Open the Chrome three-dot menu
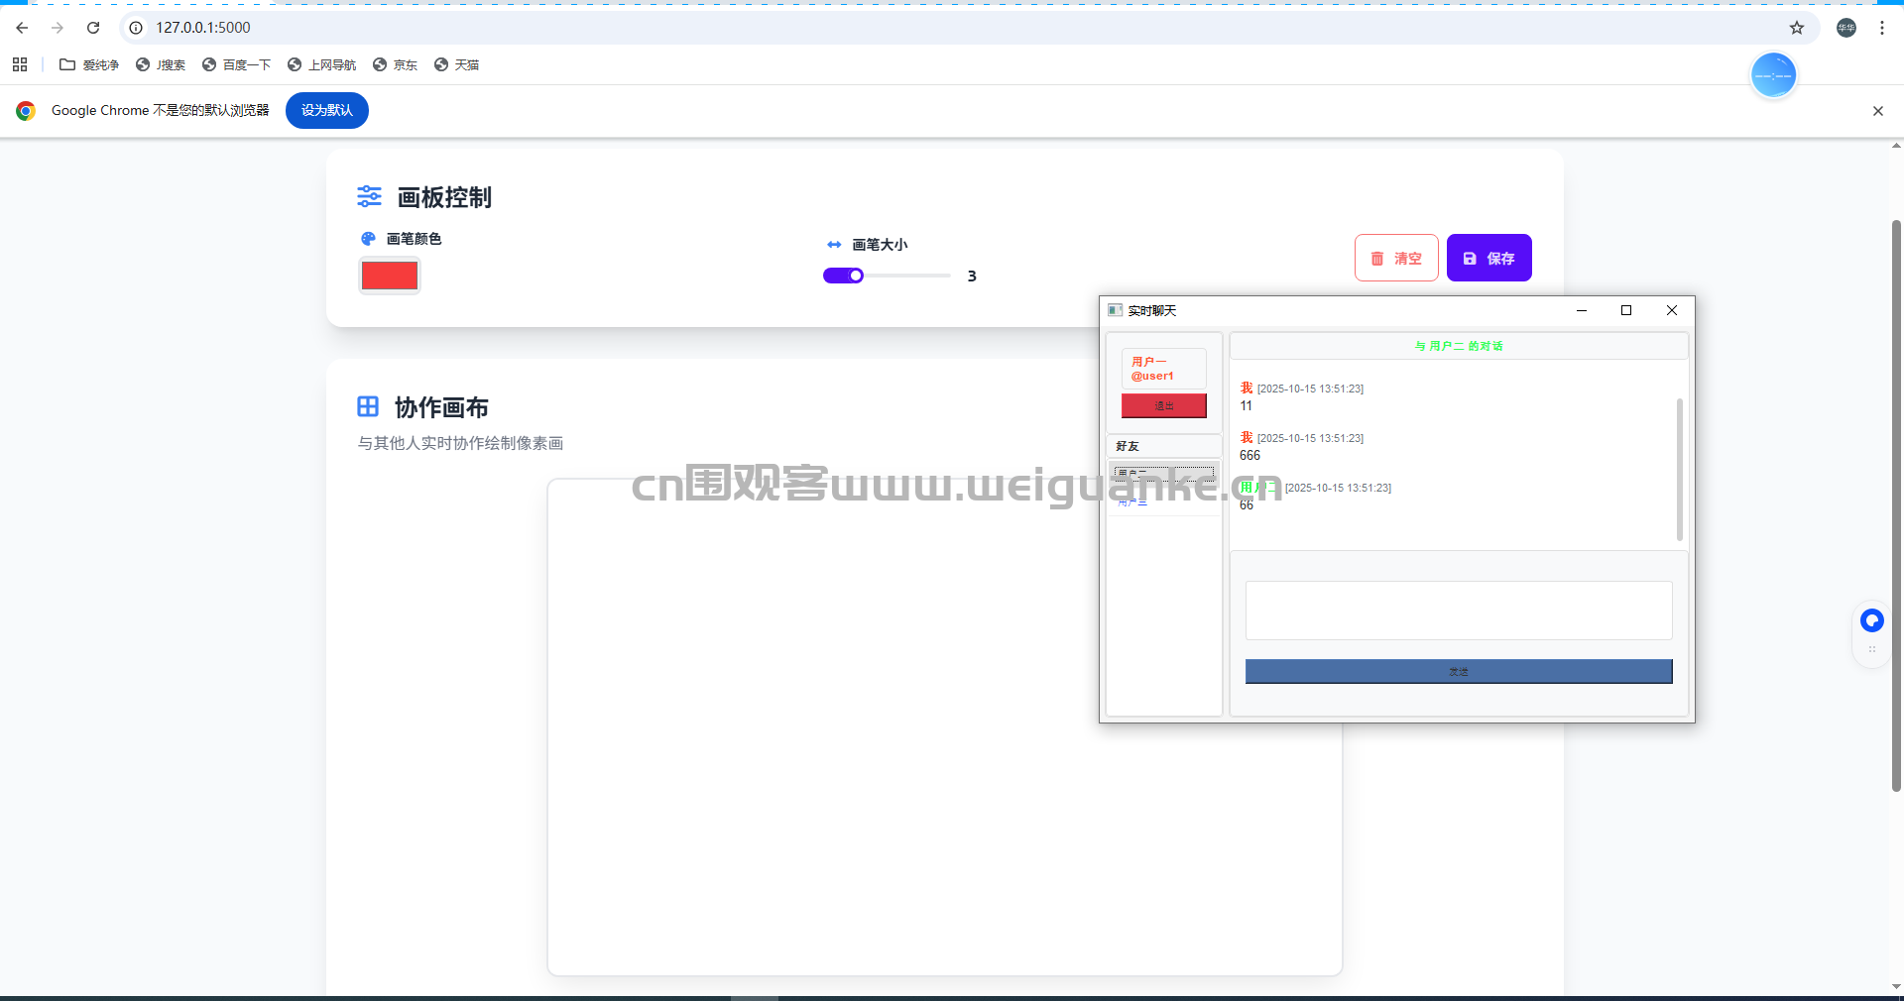1904x1001 pixels. point(1882,28)
